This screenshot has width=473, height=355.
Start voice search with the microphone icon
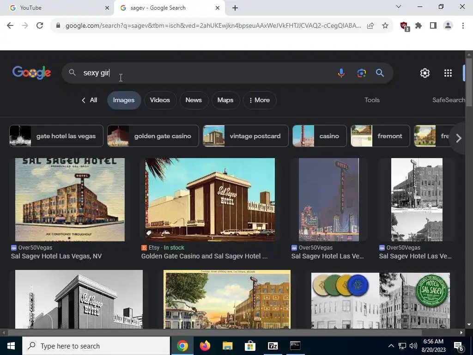click(x=341, y=73)
